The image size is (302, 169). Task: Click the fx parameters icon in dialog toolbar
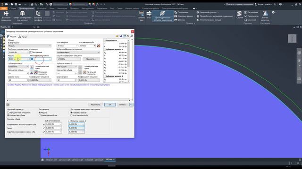point(128,36)
